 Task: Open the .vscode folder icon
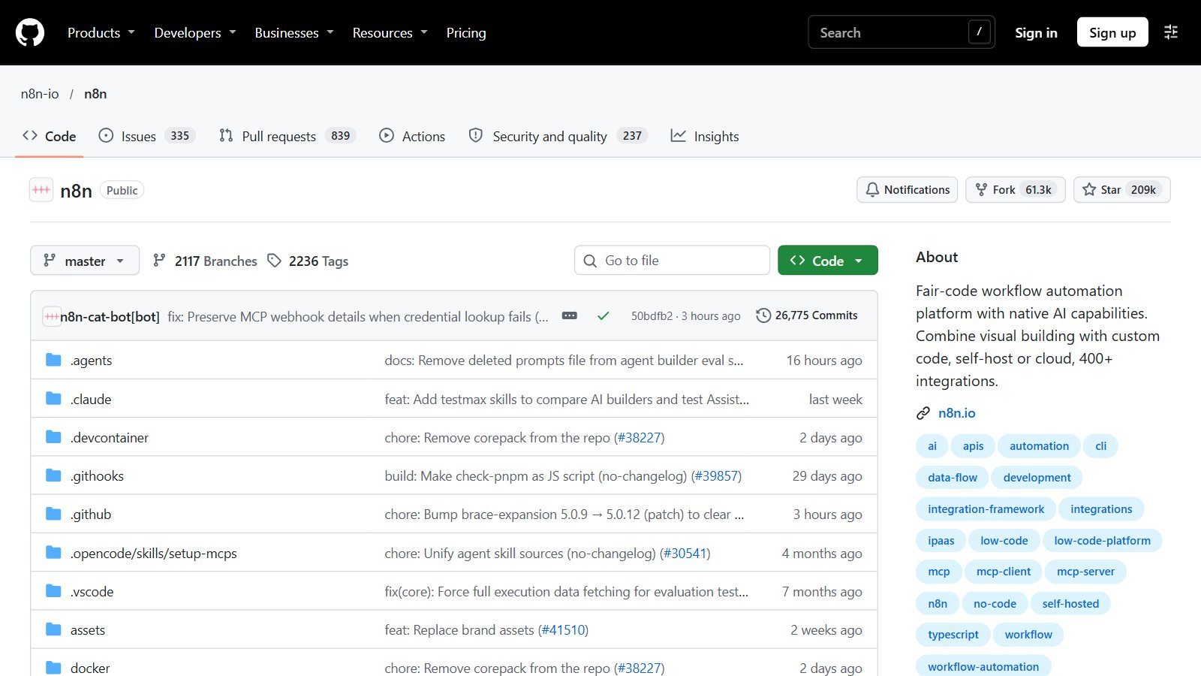[53, 591]
